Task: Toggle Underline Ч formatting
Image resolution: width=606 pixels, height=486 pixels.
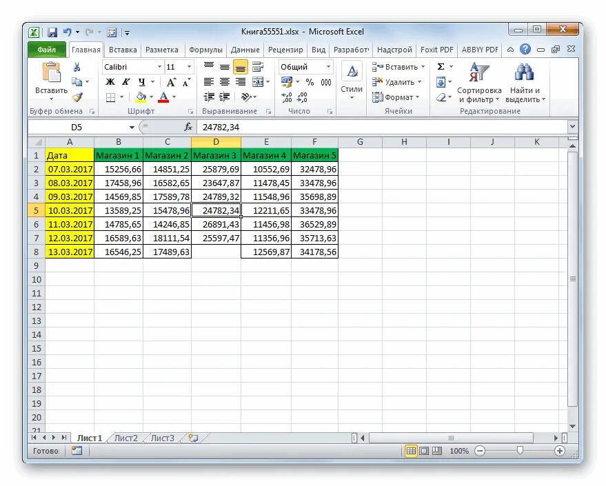Action: [x=142, y=82]
